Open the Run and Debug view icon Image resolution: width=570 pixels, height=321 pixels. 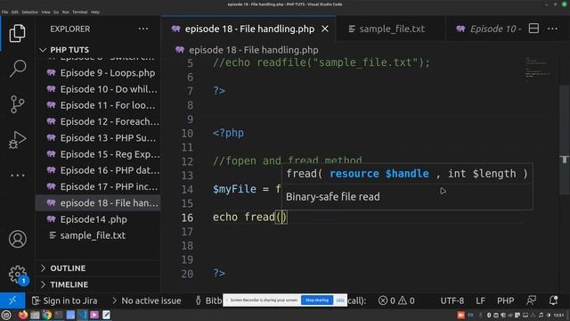click(17, 140)
